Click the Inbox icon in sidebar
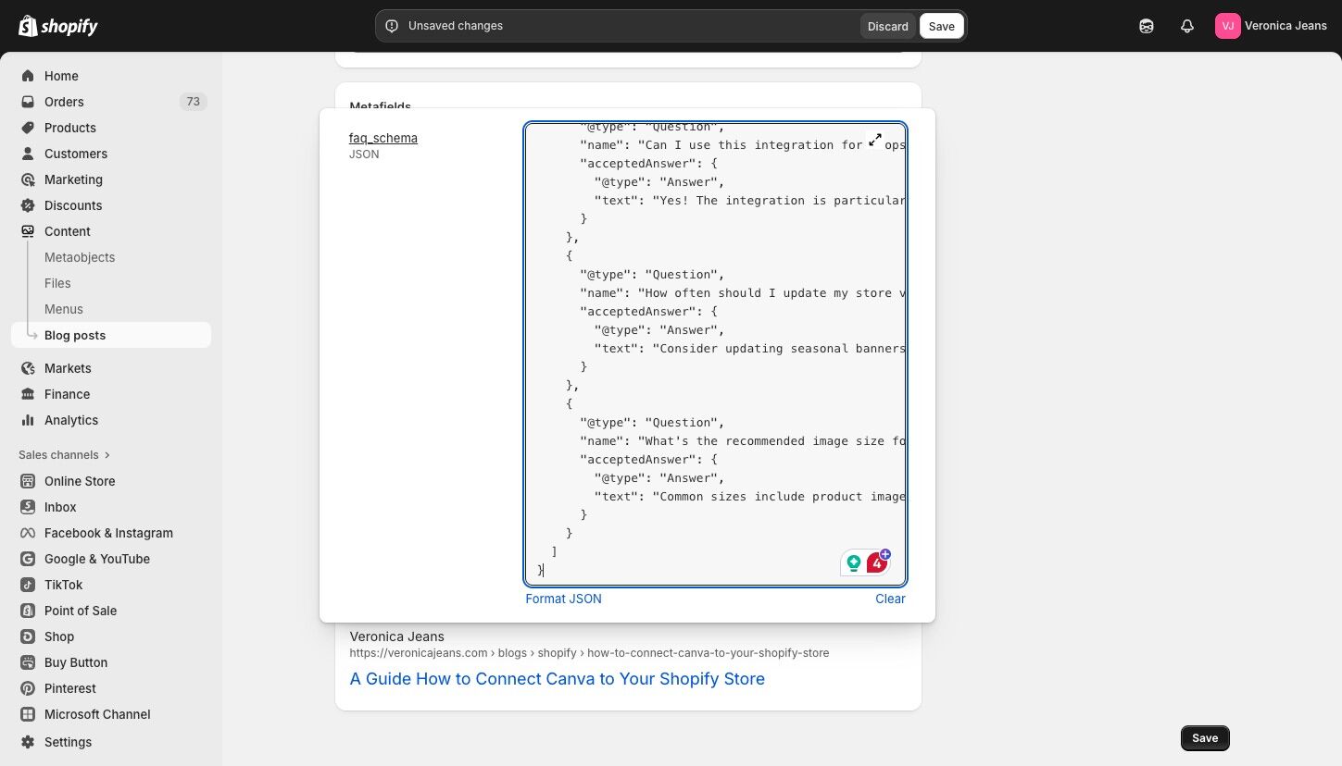 28,507
